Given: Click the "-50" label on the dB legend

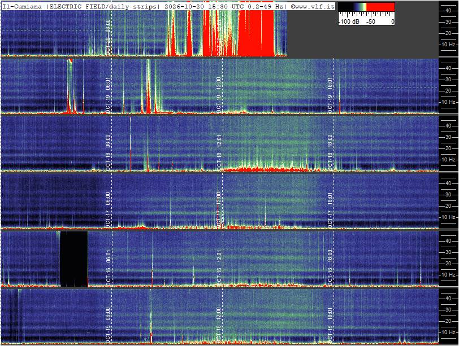Looking at the screenshot, I should coord(371,21).
